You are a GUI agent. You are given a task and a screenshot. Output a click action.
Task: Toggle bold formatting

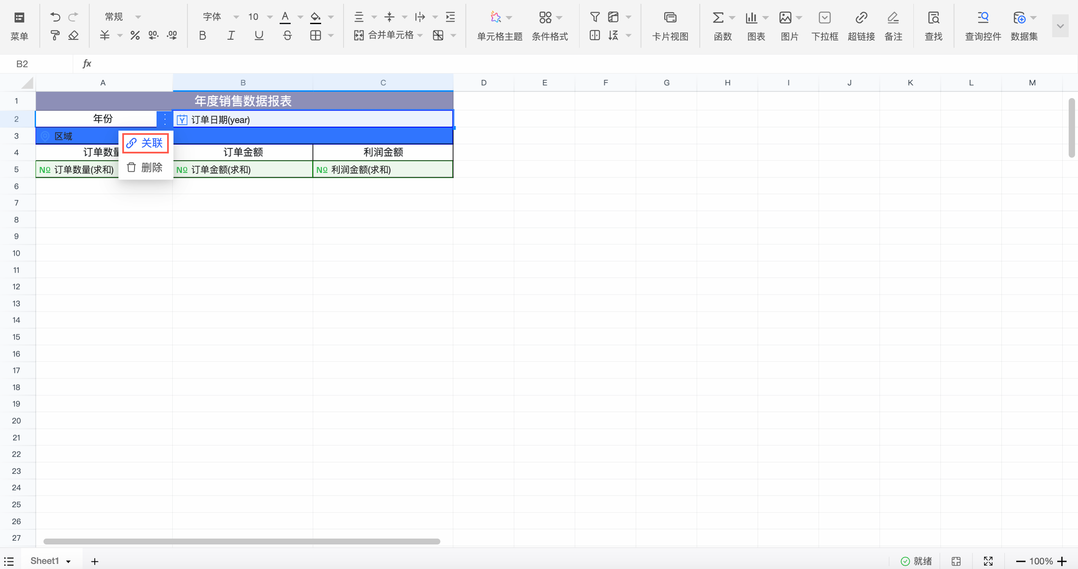click(x=203, y=36)
